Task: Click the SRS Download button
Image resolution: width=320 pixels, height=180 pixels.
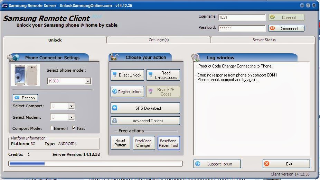Action: click(145, 108)
